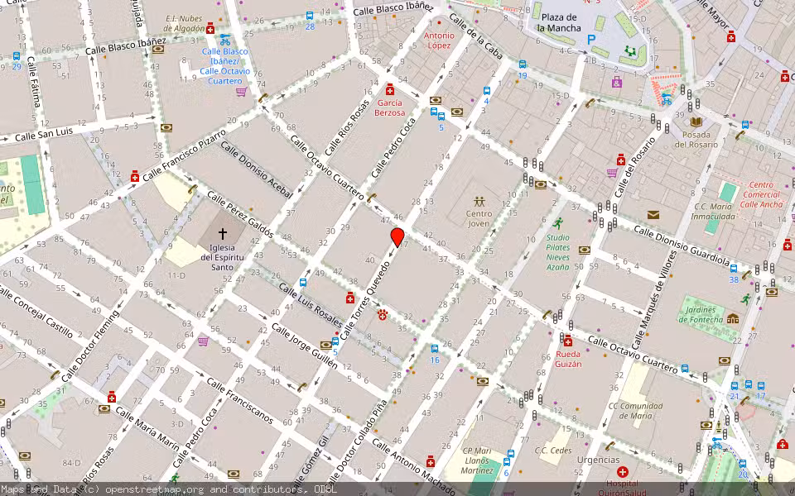The height and width of the screenshot is (496, 795).
Task: Click the 'Calle de la Caba' street label
Action: point(475,36)
